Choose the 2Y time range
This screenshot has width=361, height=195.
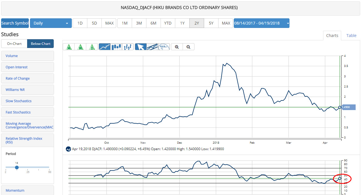(197, 23)
